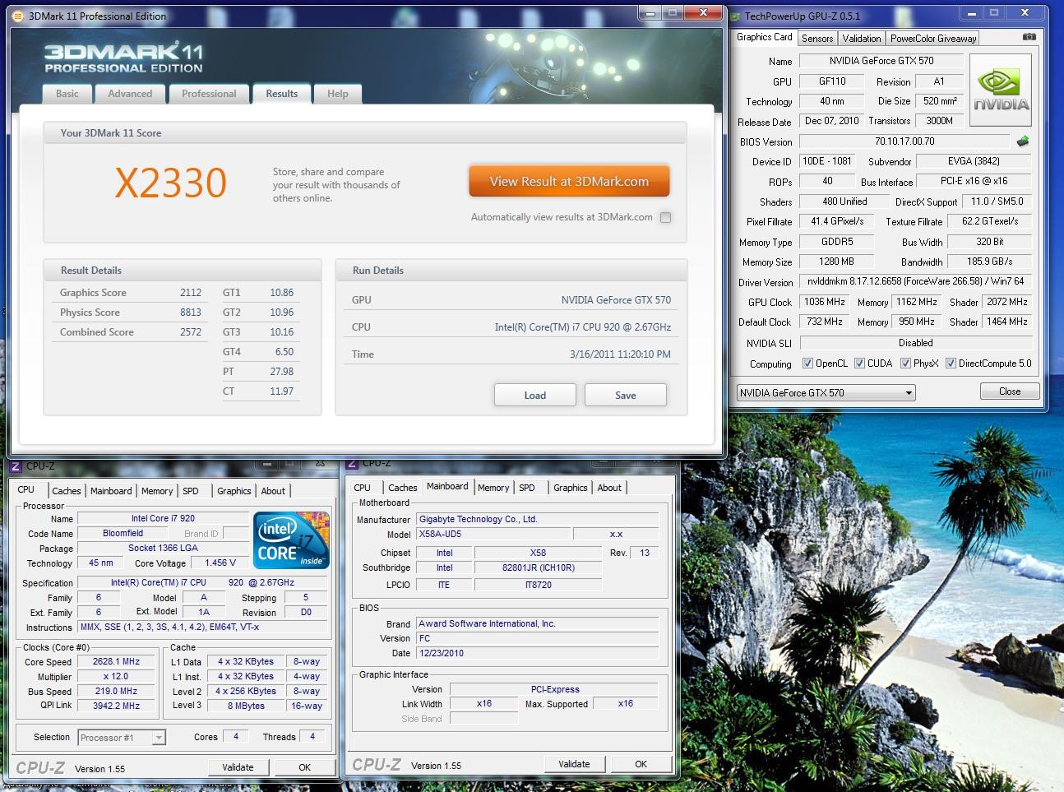Open Memory tab in left CPU-Z window
This screenshot has height=792, width=1064.
157,490
